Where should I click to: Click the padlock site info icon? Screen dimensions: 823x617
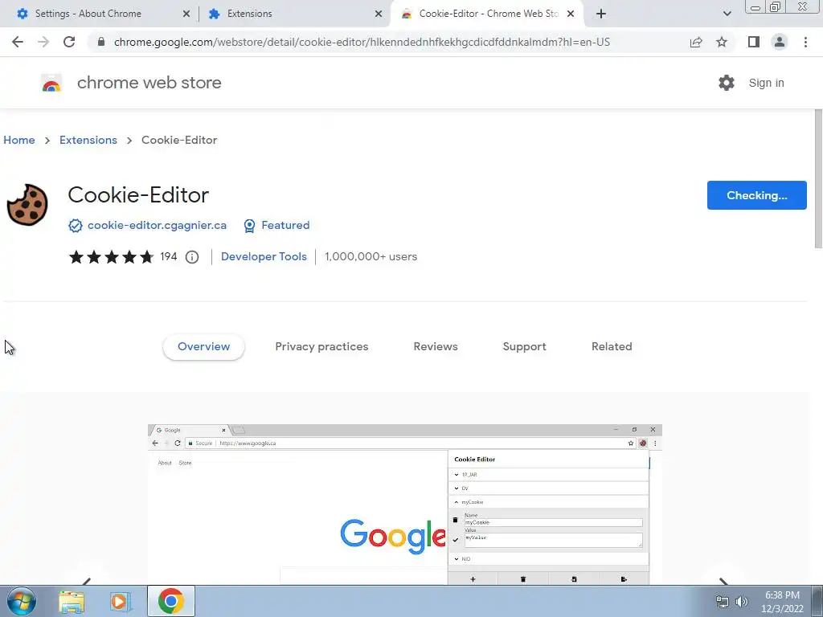(101, 42)
